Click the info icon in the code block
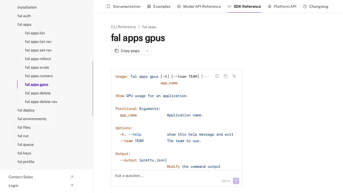The image size is (343, 193). click(x=217, y=76)
